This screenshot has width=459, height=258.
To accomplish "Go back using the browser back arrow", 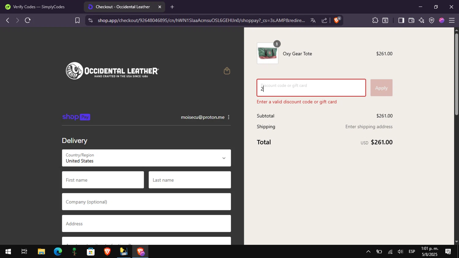I will (x=8, y=21).
